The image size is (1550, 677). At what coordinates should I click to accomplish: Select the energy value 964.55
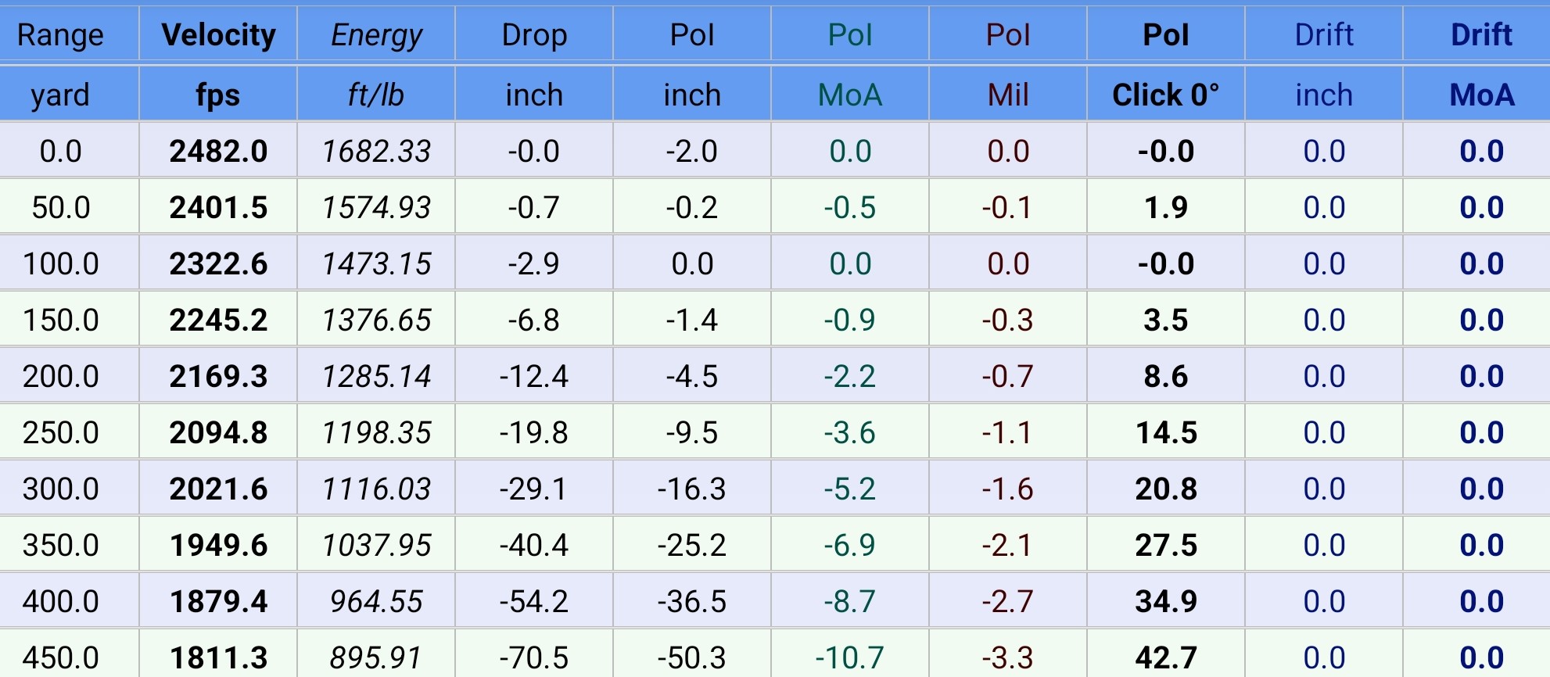(376, 601)
